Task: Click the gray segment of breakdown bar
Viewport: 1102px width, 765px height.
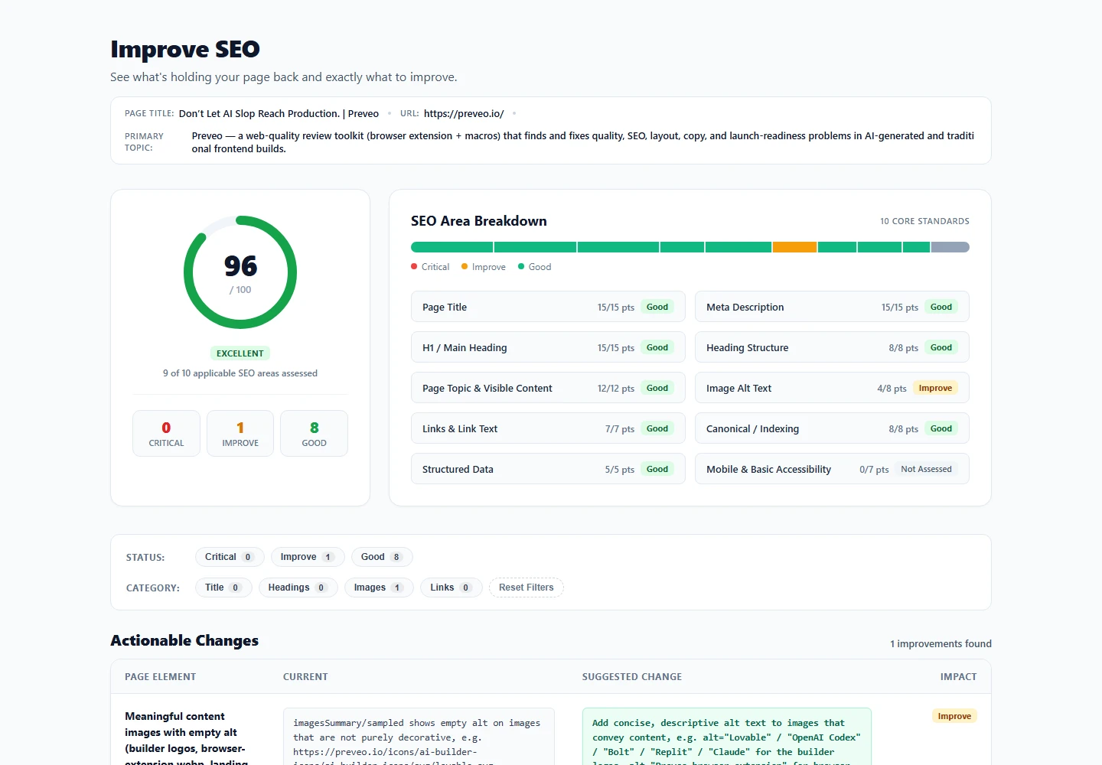Action: tap(950, 247)
